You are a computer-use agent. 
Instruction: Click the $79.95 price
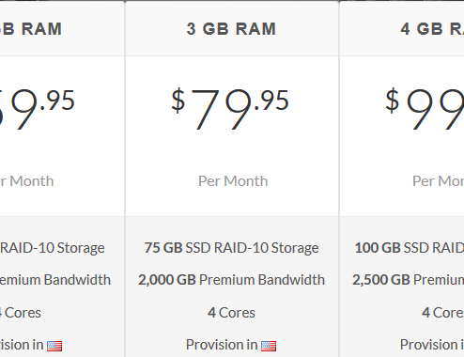pos(230,108)
